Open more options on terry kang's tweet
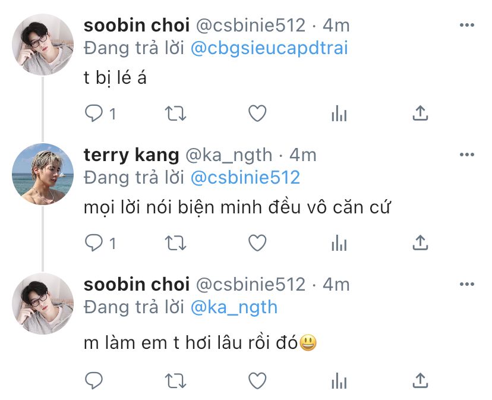The width and height of the screenshot is (492, 400). point(467,155)
